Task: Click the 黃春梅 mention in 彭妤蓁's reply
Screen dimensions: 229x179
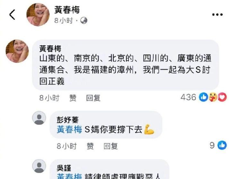Action: coord(69,129)
